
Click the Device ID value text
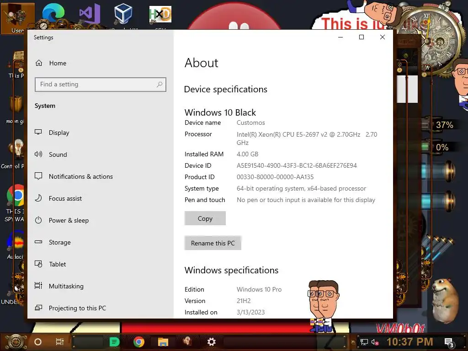[297, 165]
